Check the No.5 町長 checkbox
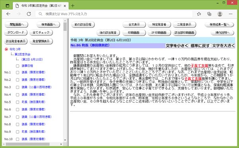Image resolution: width=239 pixels, height=148 pixels. tap(18, 102)
